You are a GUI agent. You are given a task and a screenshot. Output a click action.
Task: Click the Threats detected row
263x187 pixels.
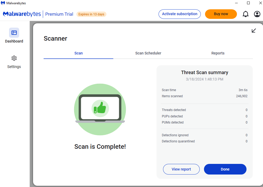click(x=204, y=110)
